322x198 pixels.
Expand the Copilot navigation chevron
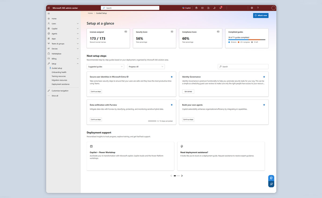pos(78,29)
